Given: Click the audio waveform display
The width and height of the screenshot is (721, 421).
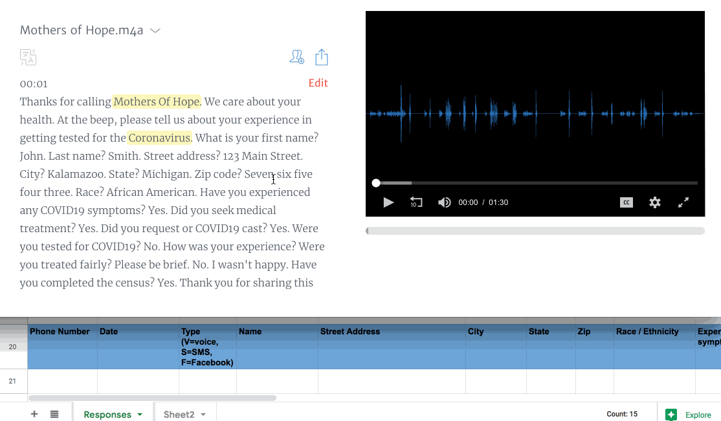Looking at the screenshot, I should coord(535,113).
